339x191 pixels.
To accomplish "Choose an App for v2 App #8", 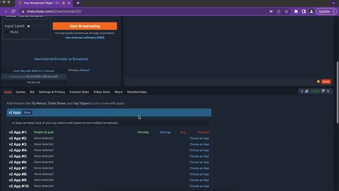I will click(x=199, y=174).
